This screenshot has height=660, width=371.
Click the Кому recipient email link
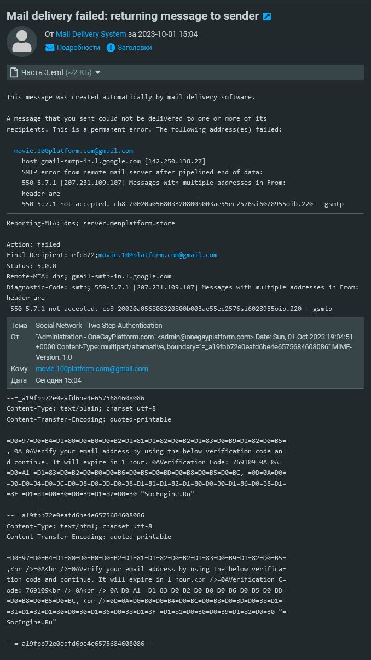click(92, 369)
